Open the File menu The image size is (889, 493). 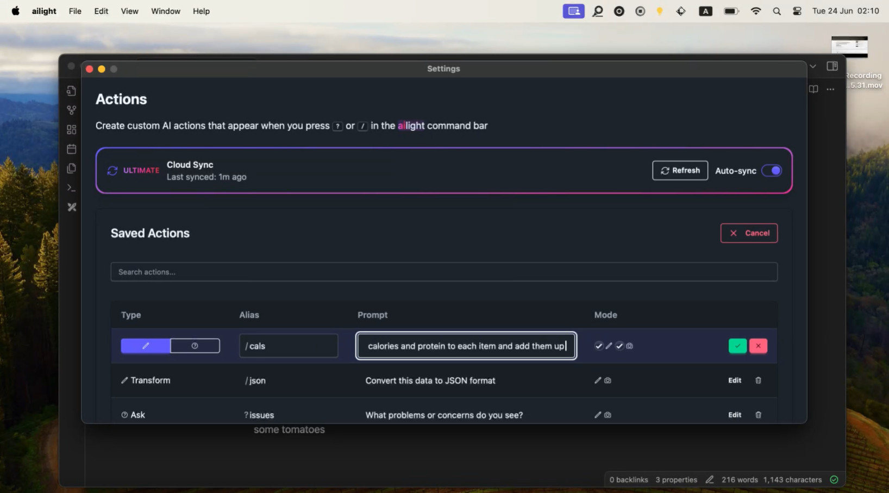coord(75,11)
